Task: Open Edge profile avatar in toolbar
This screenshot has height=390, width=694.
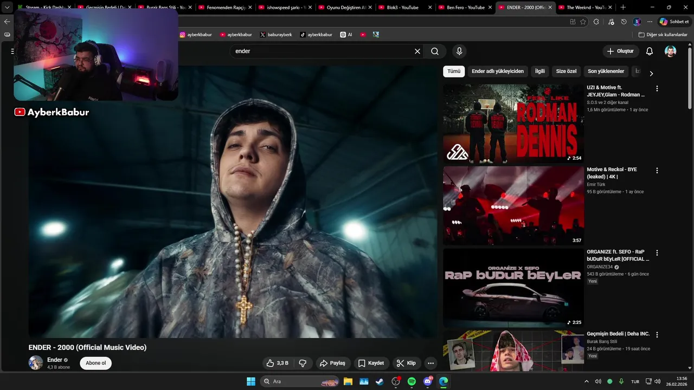Action: click(637, 22)
